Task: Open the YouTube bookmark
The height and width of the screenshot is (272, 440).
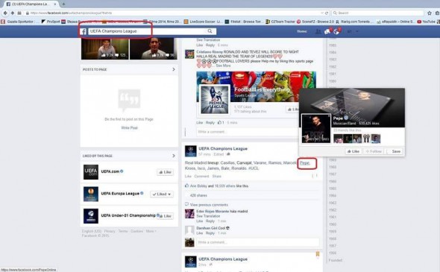Action: 426,22
